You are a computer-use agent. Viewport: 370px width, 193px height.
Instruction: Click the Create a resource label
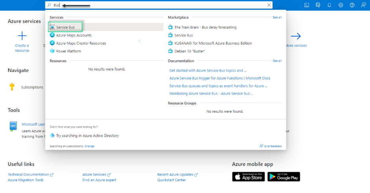pos(22,48)
